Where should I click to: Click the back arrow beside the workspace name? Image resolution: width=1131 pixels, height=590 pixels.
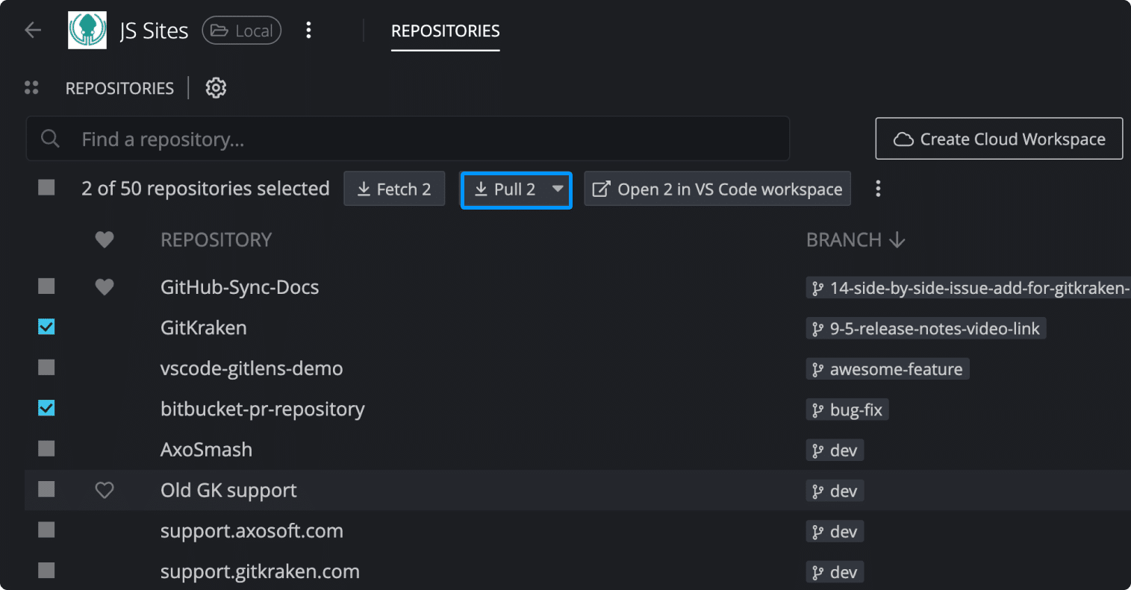point(31,30)
